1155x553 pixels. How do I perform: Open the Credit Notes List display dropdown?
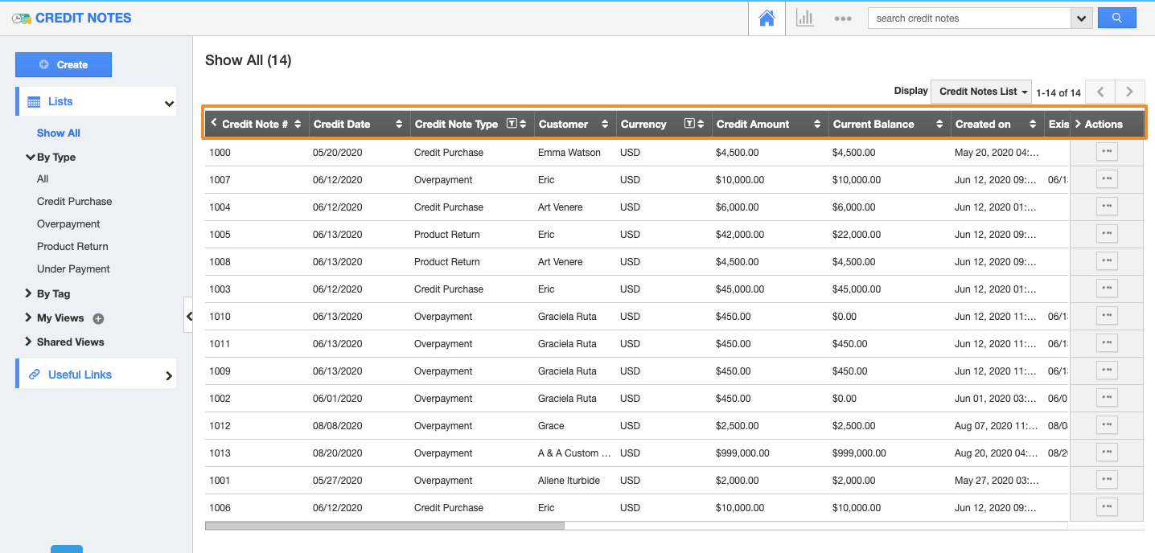click(x=984, y=92)
